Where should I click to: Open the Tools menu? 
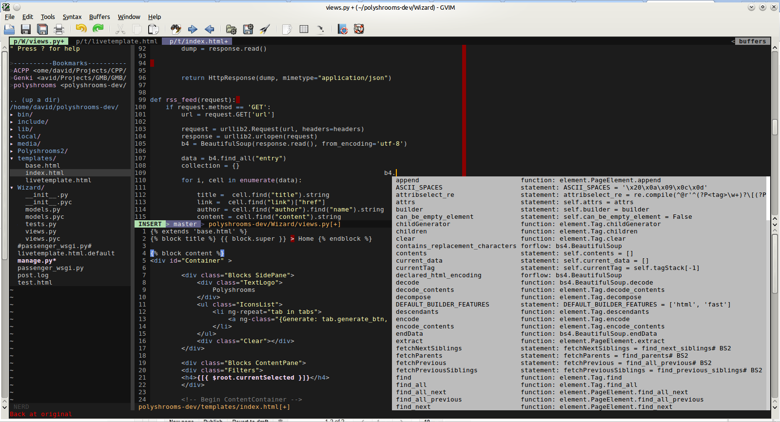coord(48,17)
